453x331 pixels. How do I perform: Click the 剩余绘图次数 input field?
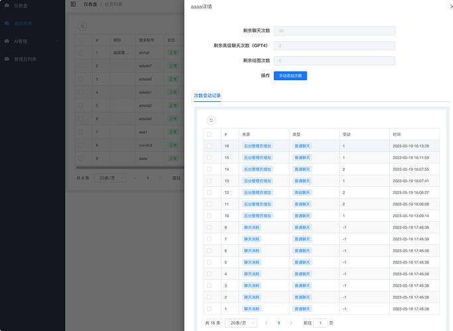coord(334,60)
